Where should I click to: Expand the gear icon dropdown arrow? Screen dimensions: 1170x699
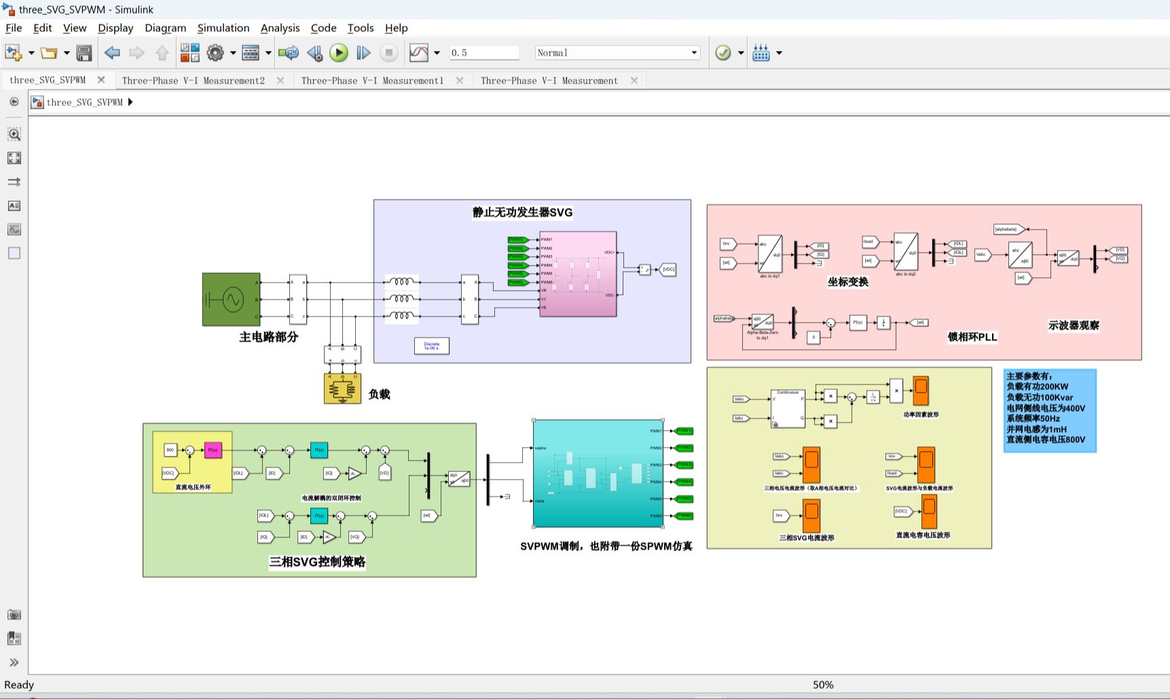coord(233,53)
